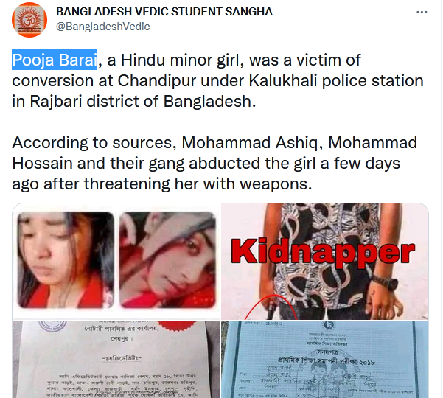
Task: Click the Rajbari district text line
Action: pyautogui.click(x=134, y=101)
